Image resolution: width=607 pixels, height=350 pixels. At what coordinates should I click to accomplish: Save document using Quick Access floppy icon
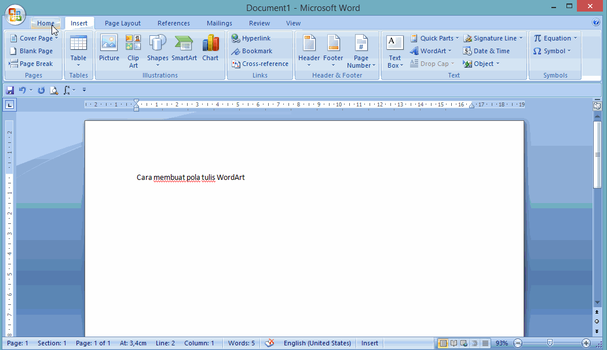(x=10, y=90)
